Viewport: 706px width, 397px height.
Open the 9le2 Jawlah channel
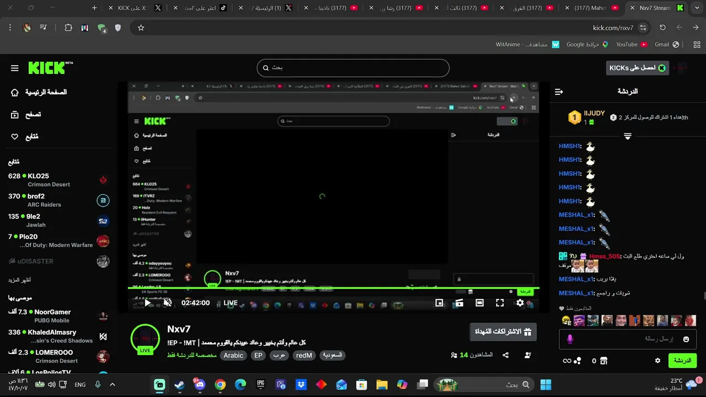(x=59, y=221)
